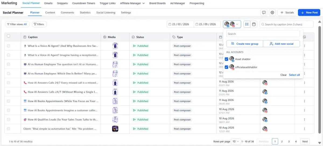Uncheck the Asad shabbir account checkbox

point(227,59)
